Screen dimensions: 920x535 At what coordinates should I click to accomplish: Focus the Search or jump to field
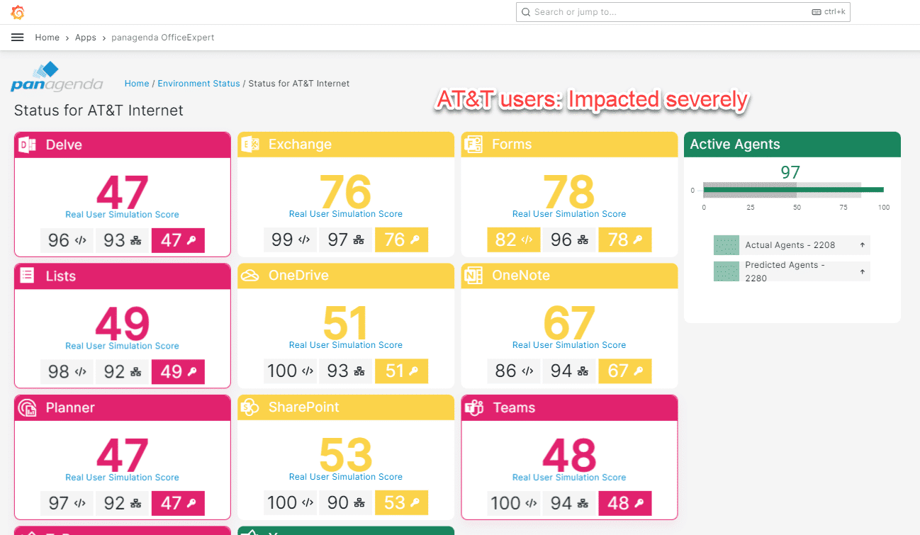pyautogui.click(x=683, y=12)
